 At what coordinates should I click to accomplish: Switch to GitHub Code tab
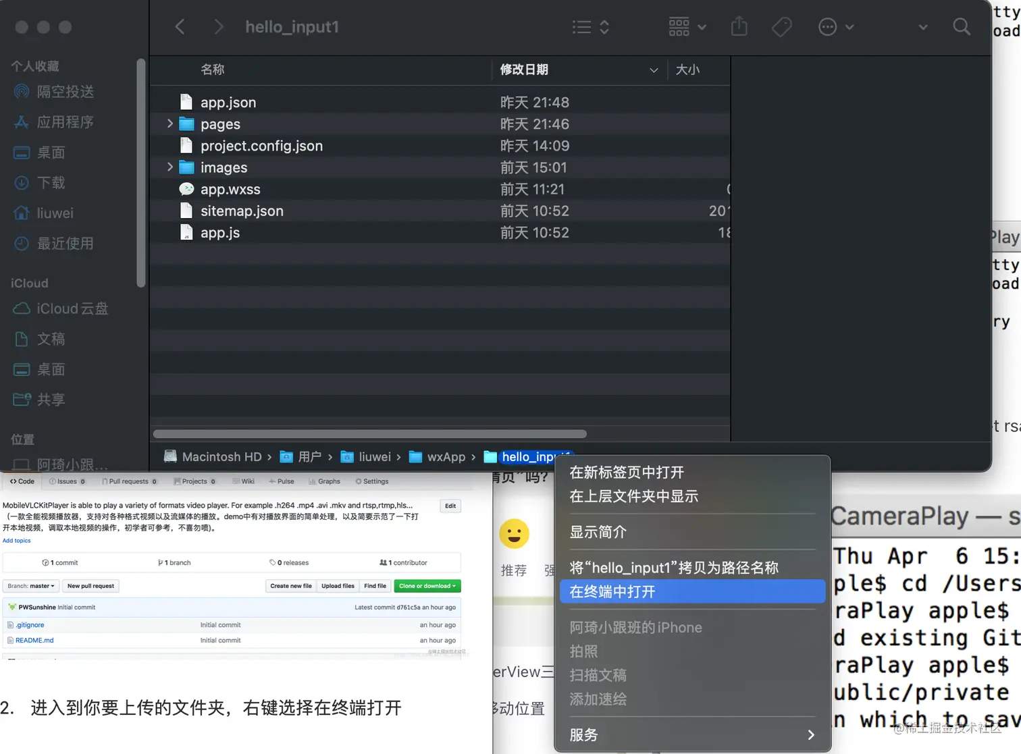[22, 481]
